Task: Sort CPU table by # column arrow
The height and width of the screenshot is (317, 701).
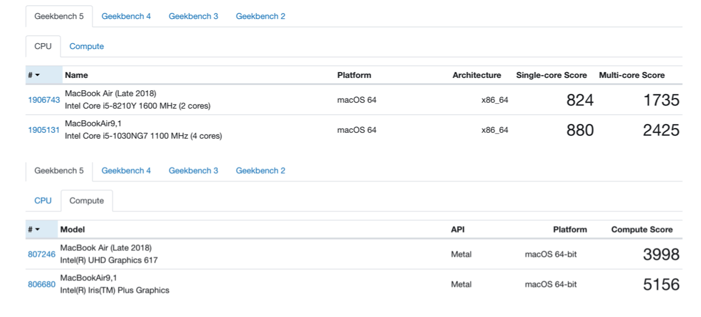Action: [37, 76]
